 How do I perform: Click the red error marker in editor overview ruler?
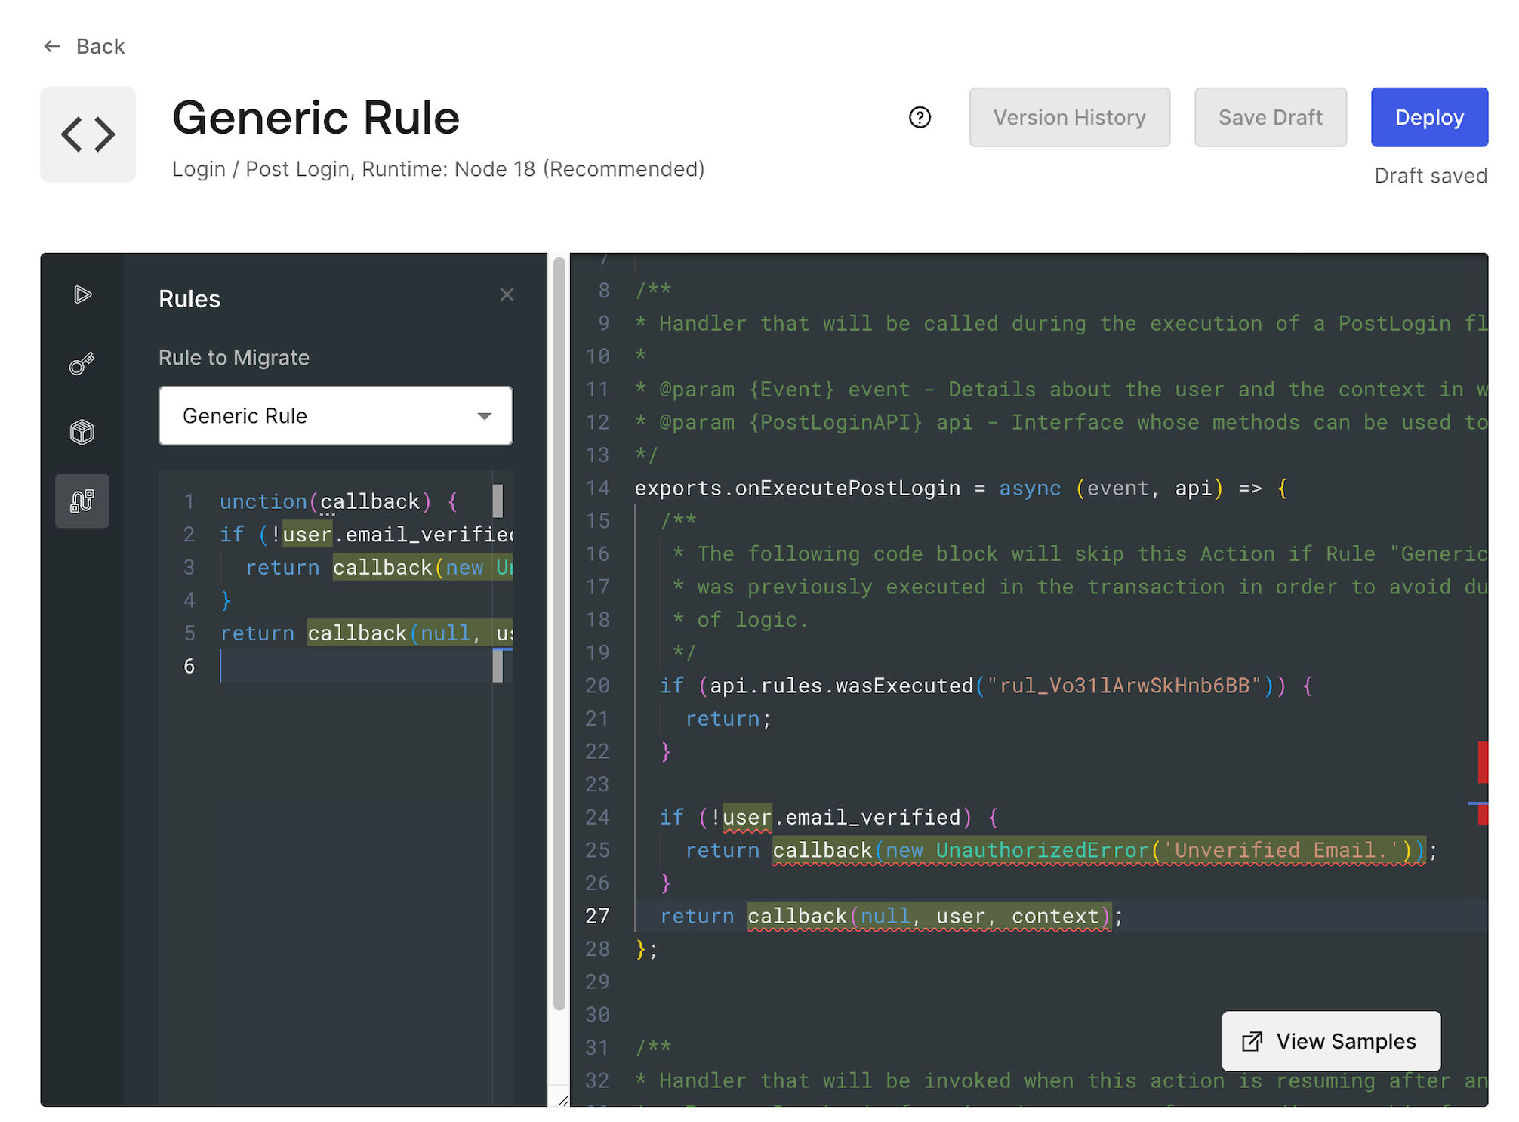(x=1482, y=762)
